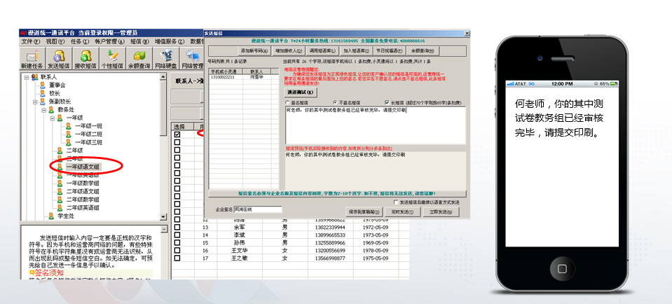
Task: Open the 文件 menu
Action: (29, 42)
